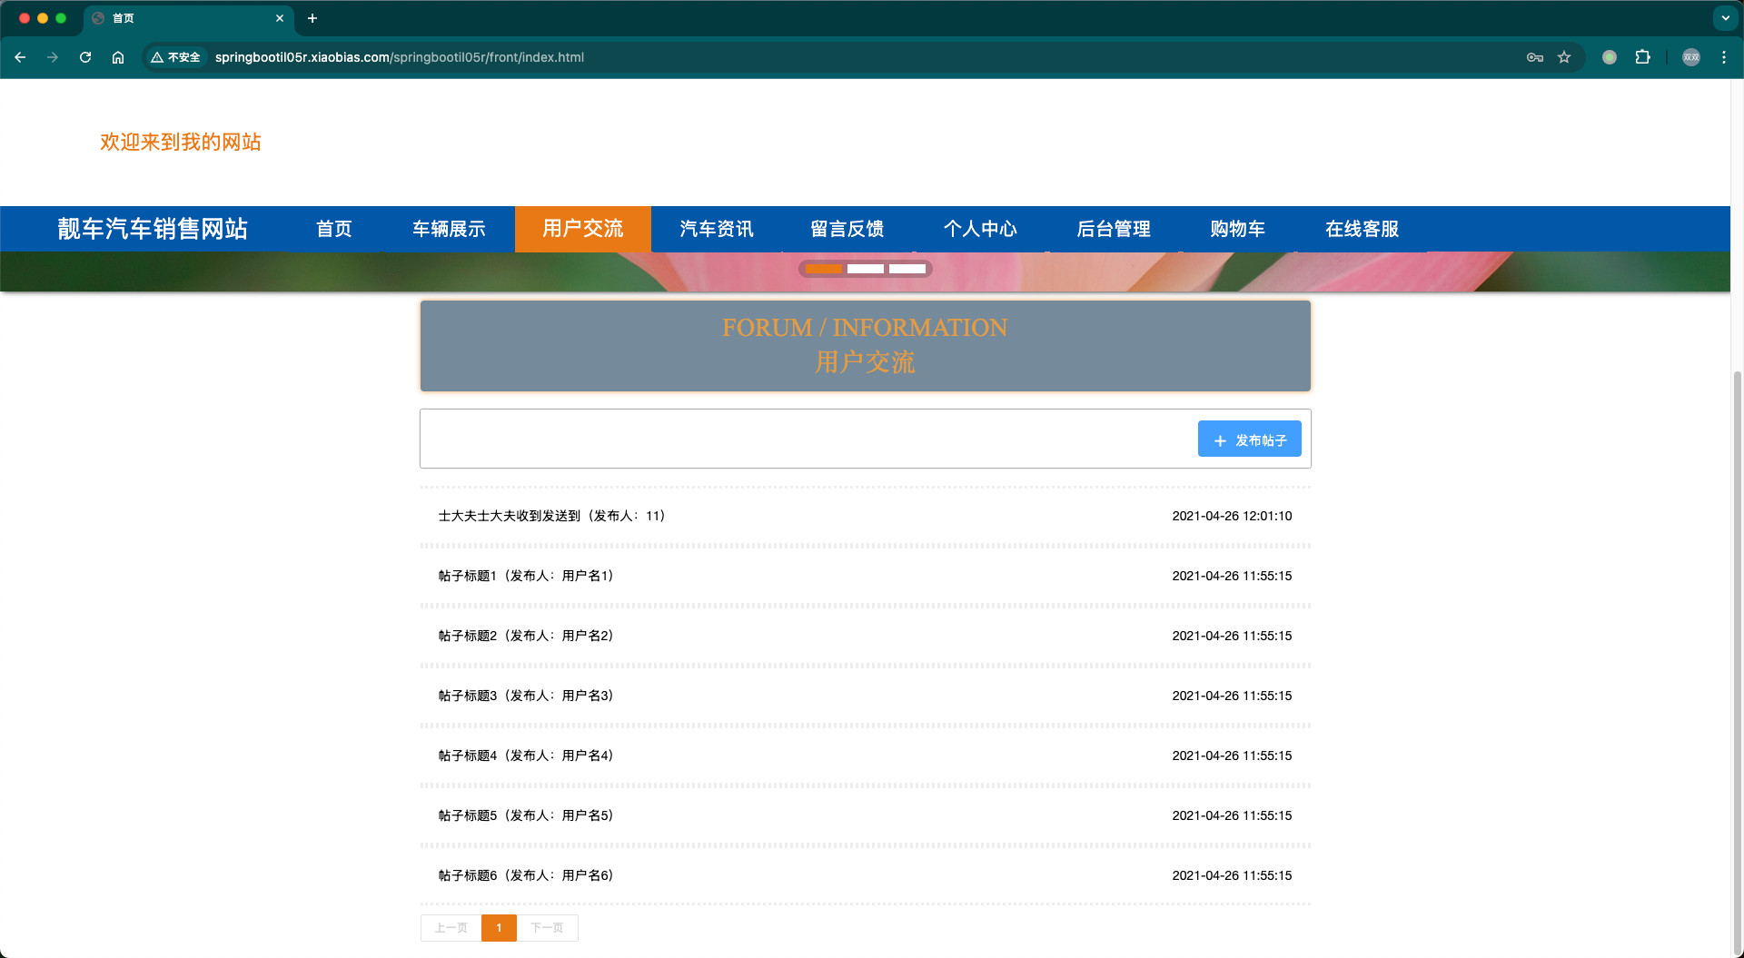Open the extensions puzzle icon
This screenshot has height=958, width=1744.
click(1642, 57)
